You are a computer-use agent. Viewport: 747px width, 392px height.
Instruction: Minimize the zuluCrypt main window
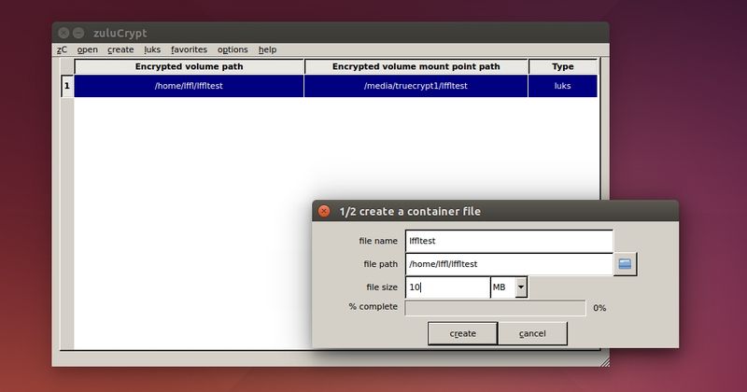(78, 33)
